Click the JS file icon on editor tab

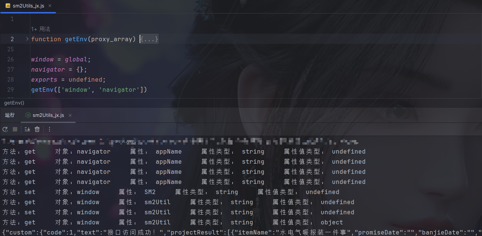pos(8,6)
